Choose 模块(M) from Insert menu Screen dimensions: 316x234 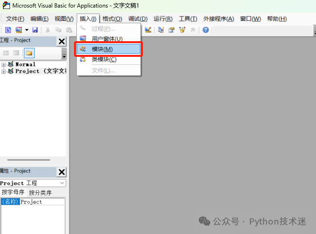click(x=109, y=49)
